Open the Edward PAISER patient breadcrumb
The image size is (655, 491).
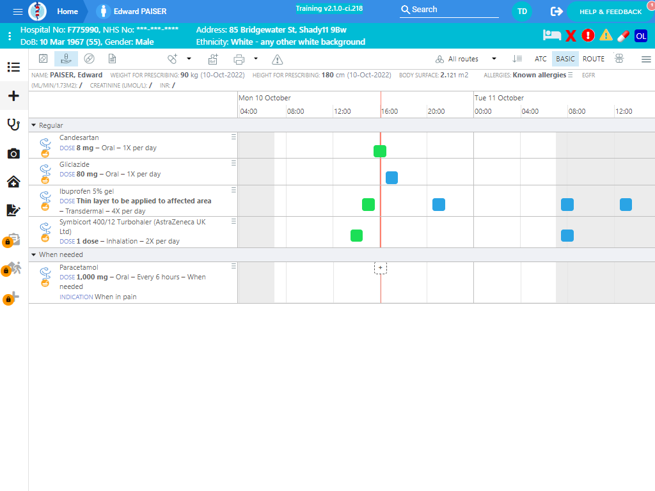(132, 12)
